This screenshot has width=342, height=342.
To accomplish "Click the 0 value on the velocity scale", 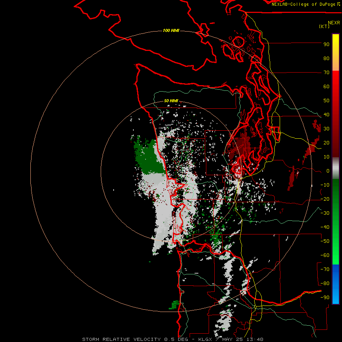I will (x=328, y=171).
